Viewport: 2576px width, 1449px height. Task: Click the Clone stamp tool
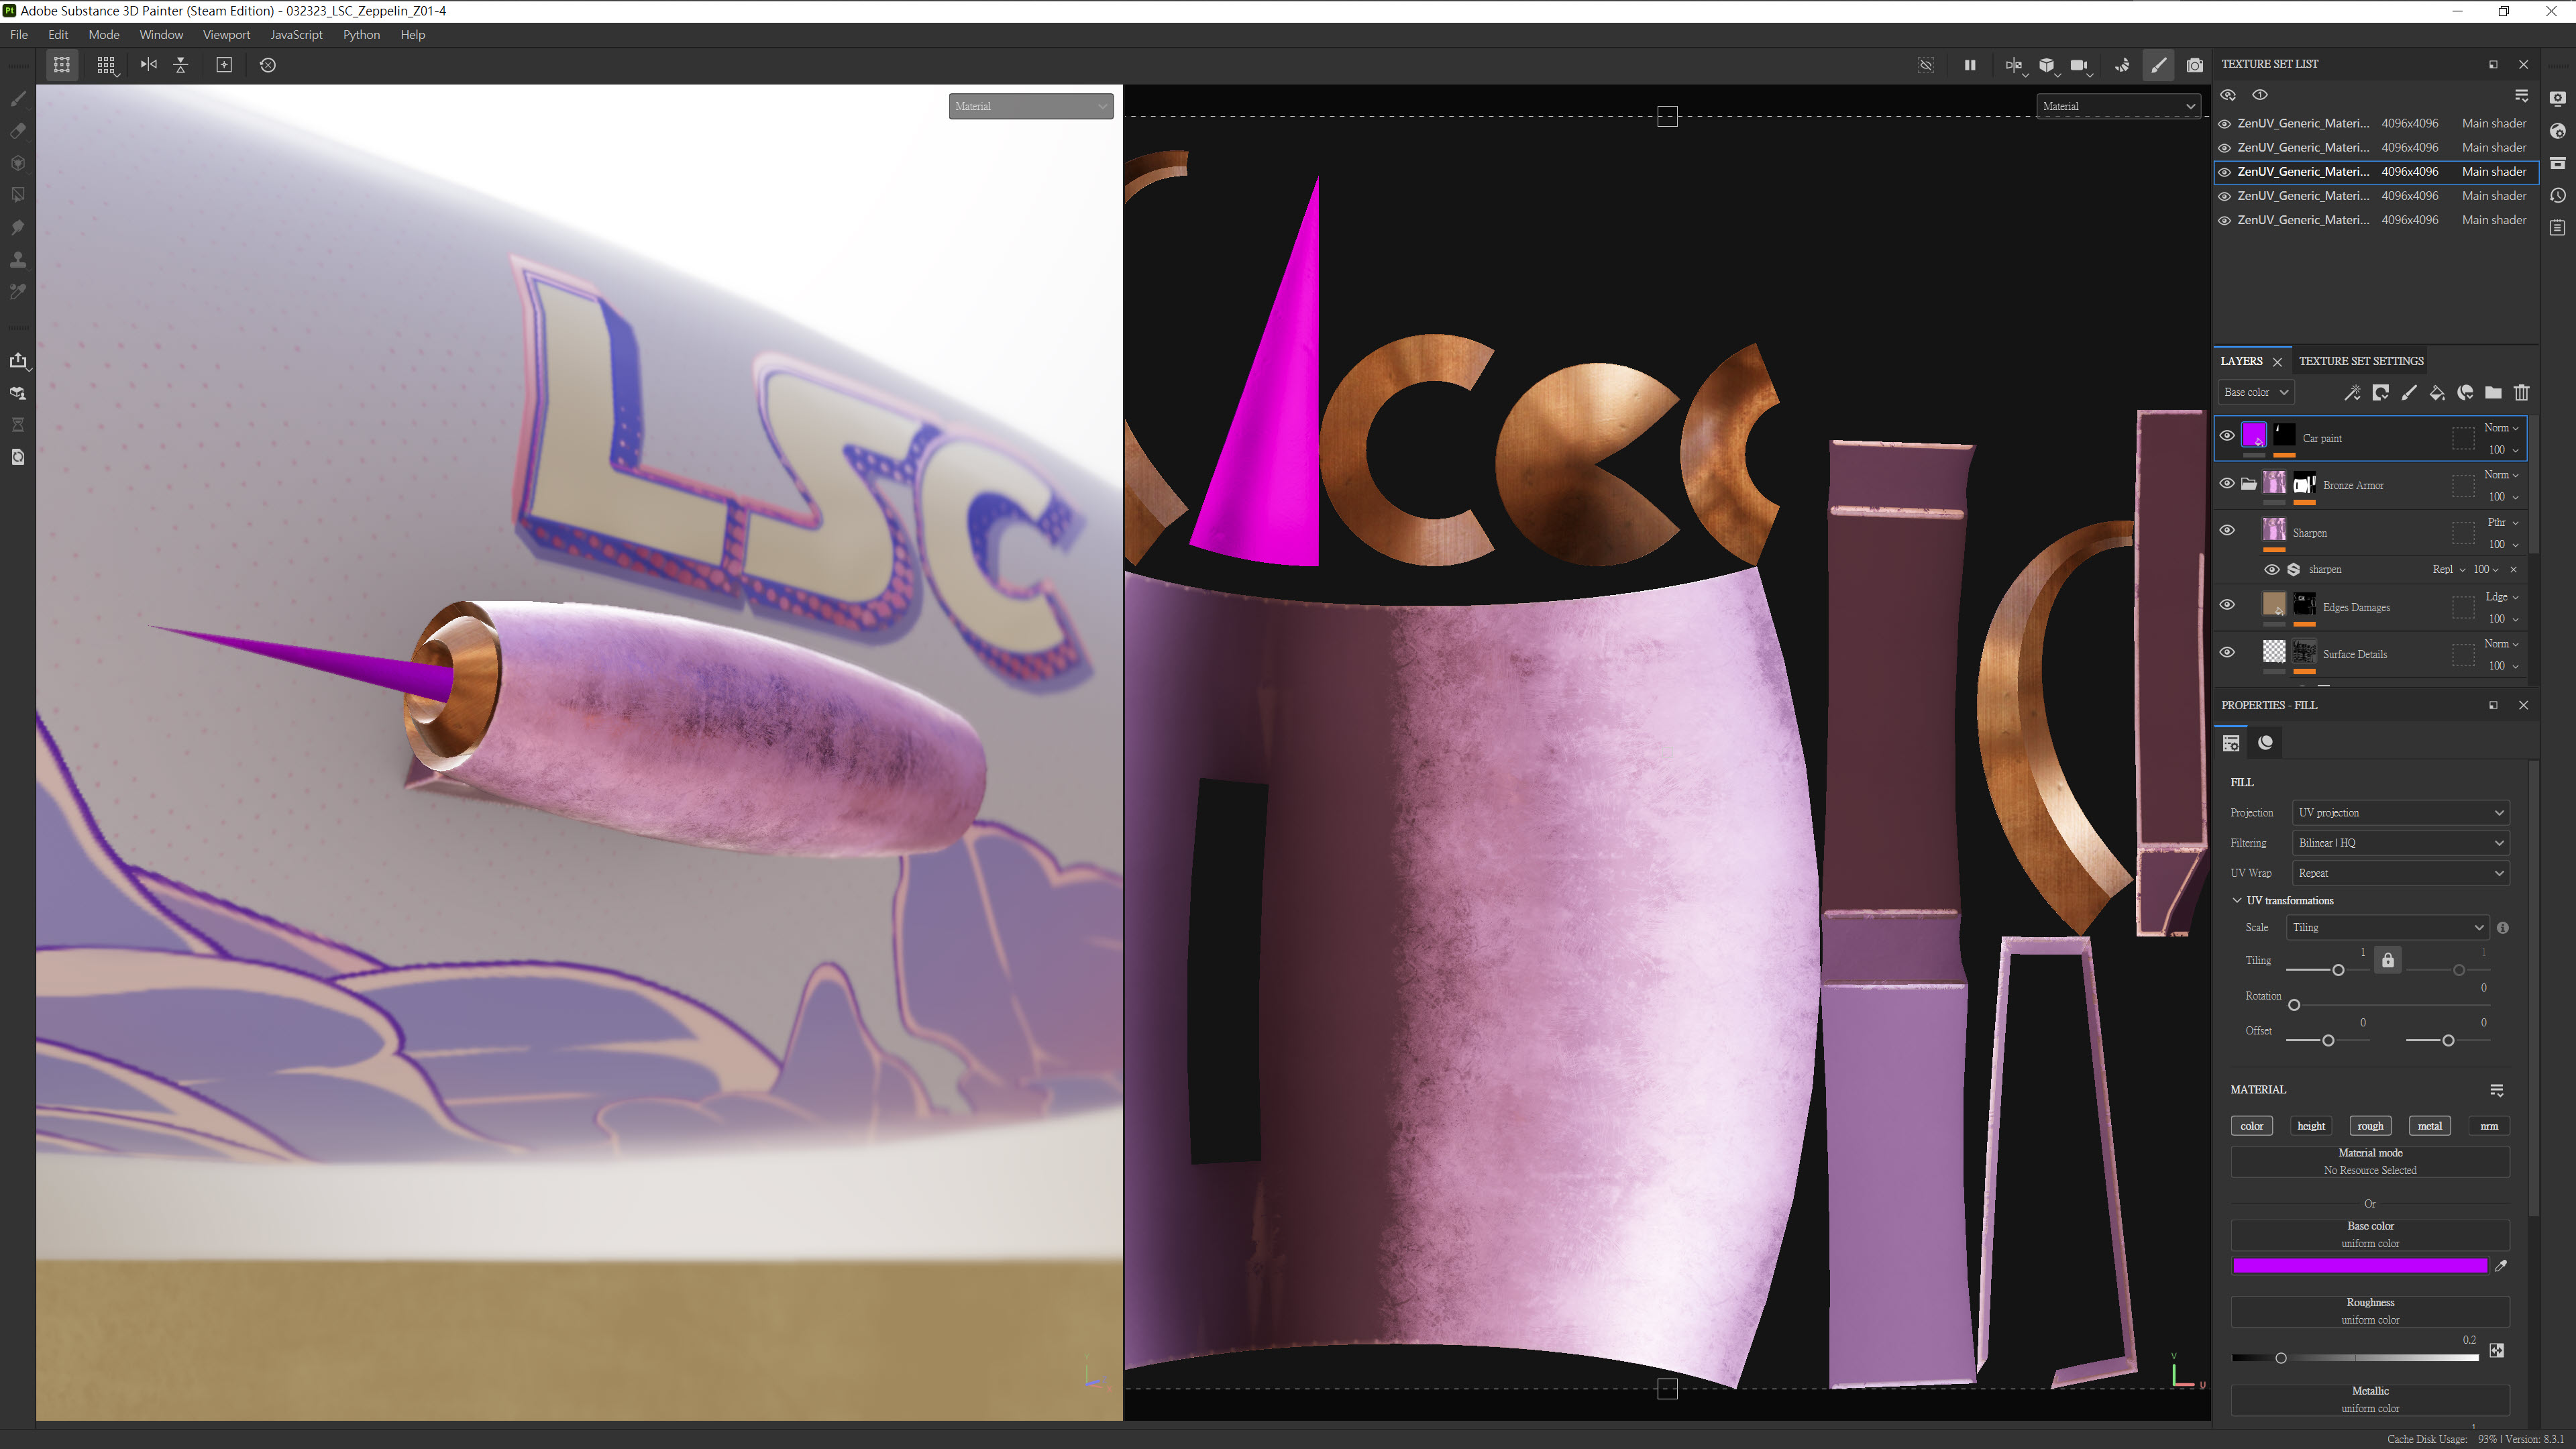click(18, 259)
